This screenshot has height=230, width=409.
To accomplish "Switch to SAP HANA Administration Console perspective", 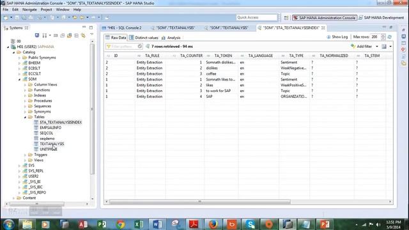I will [325, 18].
